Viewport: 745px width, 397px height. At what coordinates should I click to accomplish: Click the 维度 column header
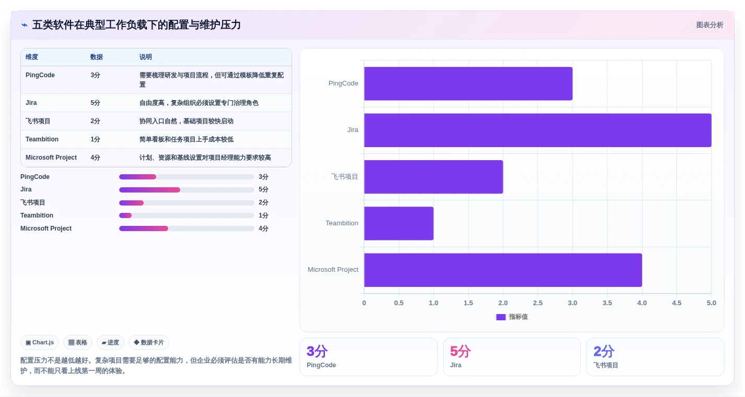32,57
